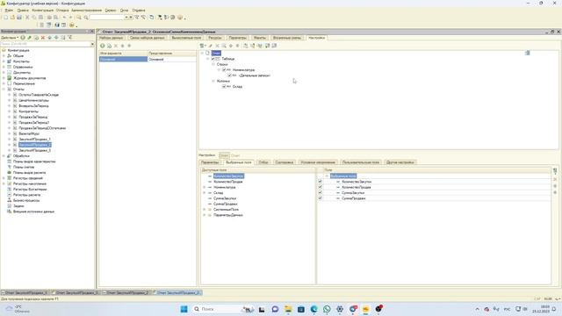Image resolution: width=562 pixels, height=316 pixels.
Task: Click the Cut (scissors) toolbar icon
Action: click(x=27, y=18)
